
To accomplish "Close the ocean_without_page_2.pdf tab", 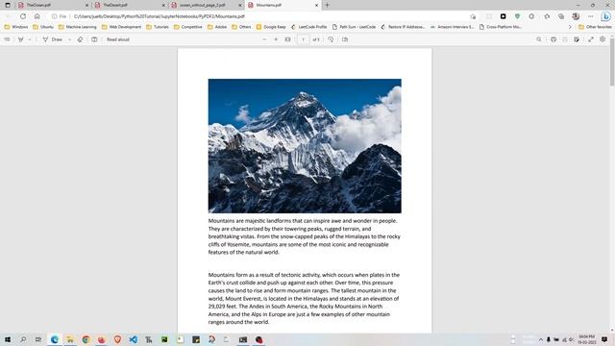I will point(240,5).
